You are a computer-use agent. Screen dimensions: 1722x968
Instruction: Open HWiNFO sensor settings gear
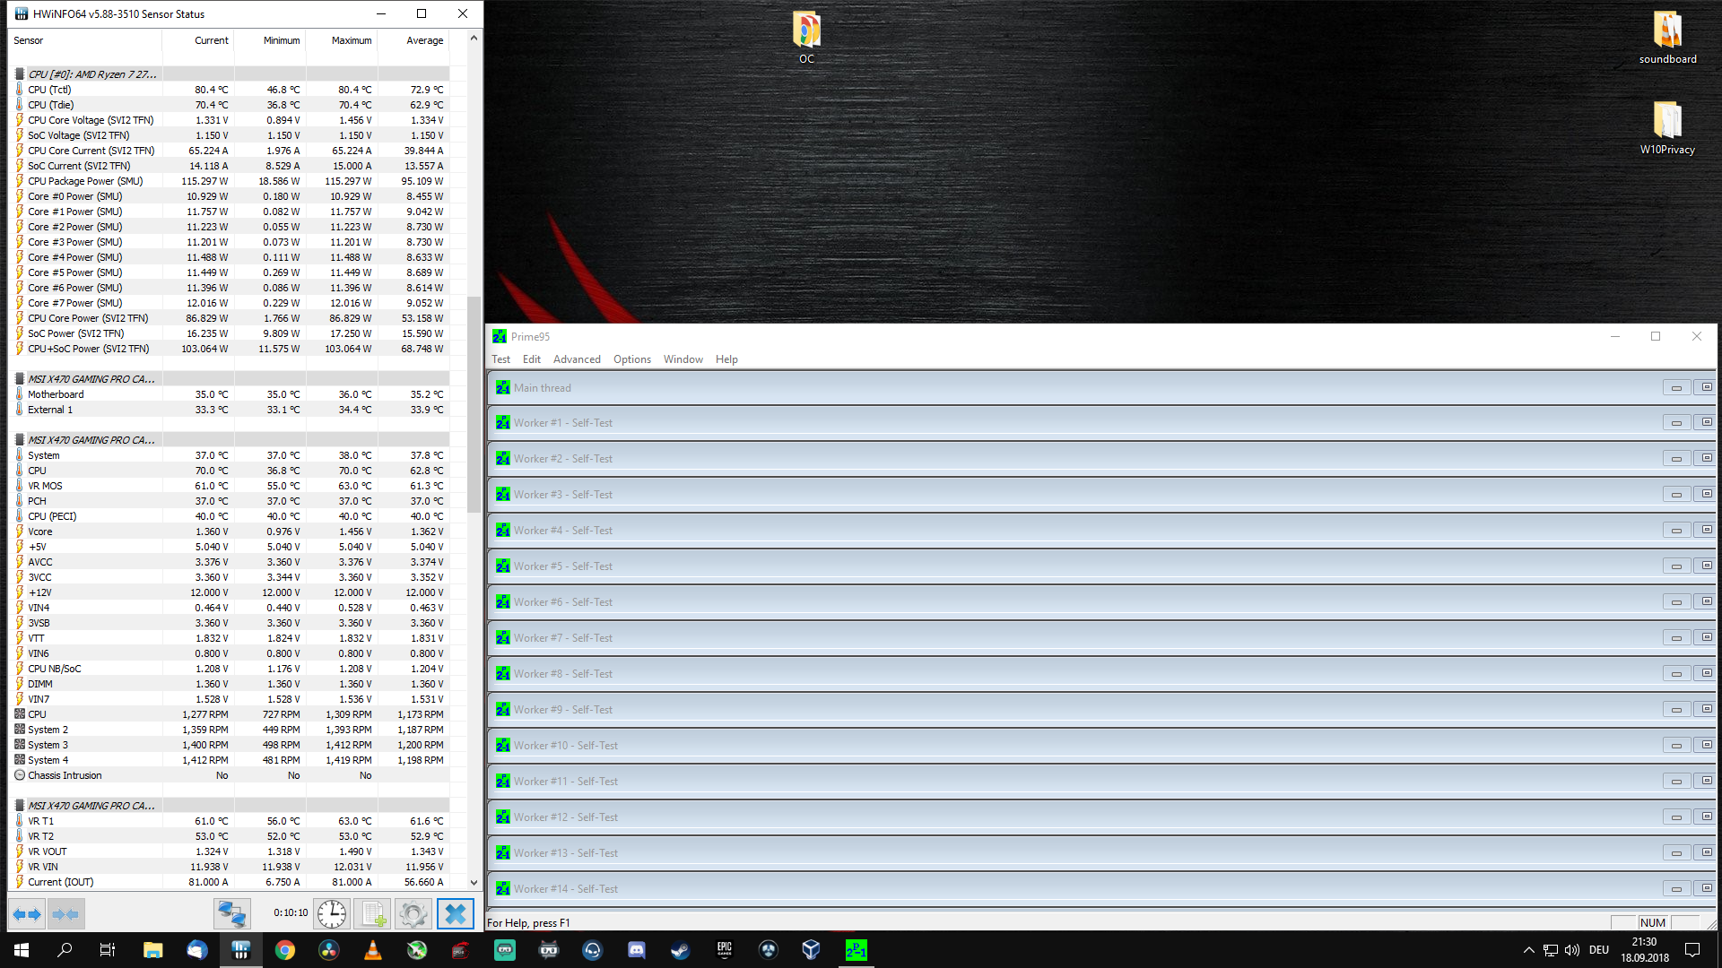tap(413, 914)
